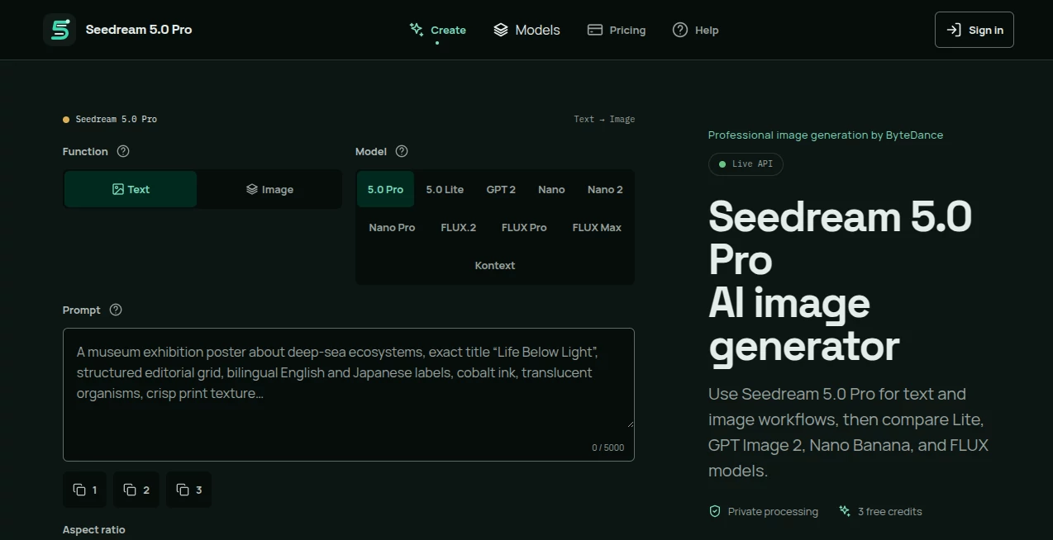Open the Help section
Screen dimensions: 1053x540
696,30
